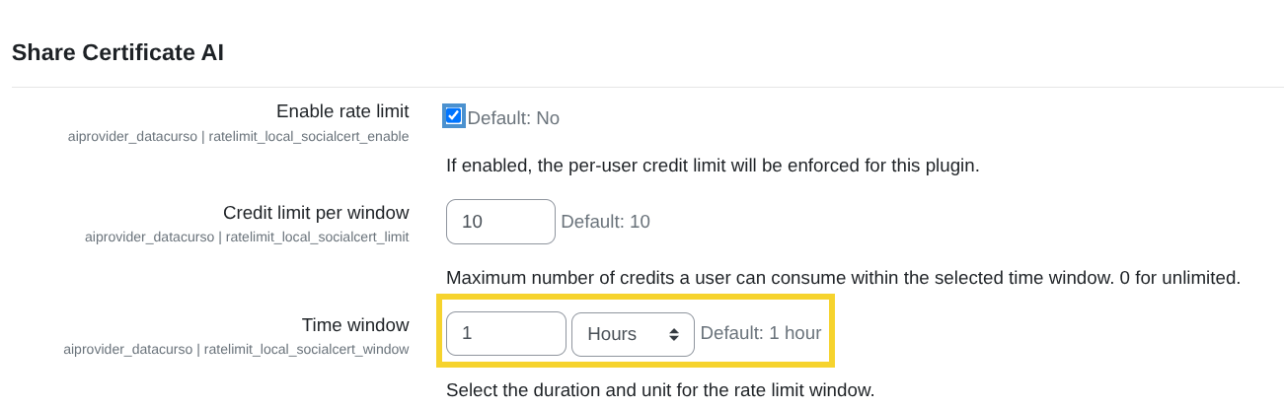The height and width of the screenshot is (407, 1284).
Task: Click the Credit limit per window field
Action: [x=500, y=222]
